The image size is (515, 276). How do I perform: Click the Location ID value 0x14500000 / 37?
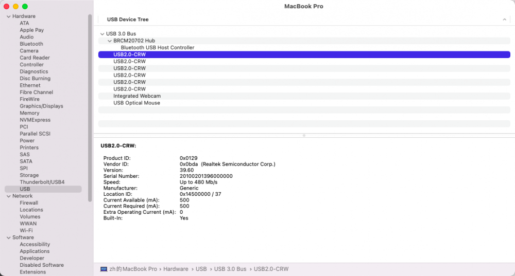200,194
